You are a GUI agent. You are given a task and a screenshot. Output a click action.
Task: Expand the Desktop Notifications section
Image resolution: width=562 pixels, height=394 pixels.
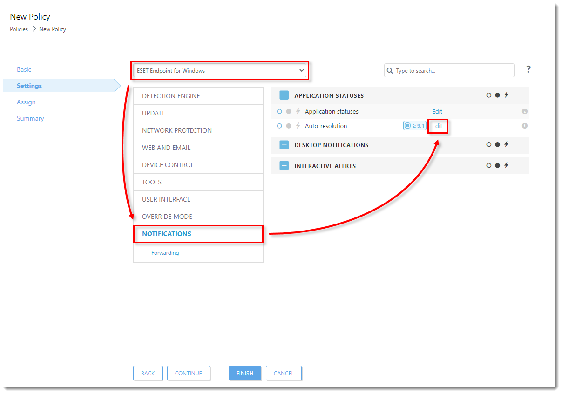pos(284,145)
